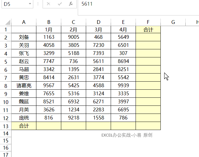Select row 16 header
The image size is (199, 157).
[x=6, y=148]
